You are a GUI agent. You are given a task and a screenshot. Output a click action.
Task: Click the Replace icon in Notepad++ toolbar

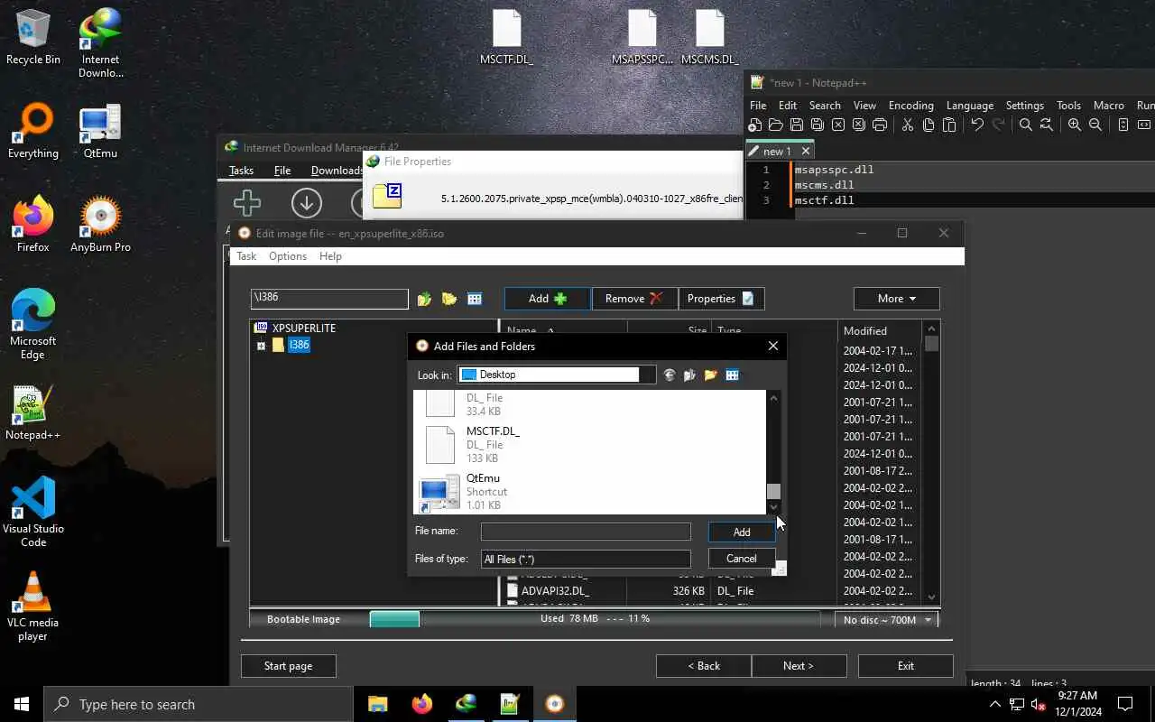1047,125
